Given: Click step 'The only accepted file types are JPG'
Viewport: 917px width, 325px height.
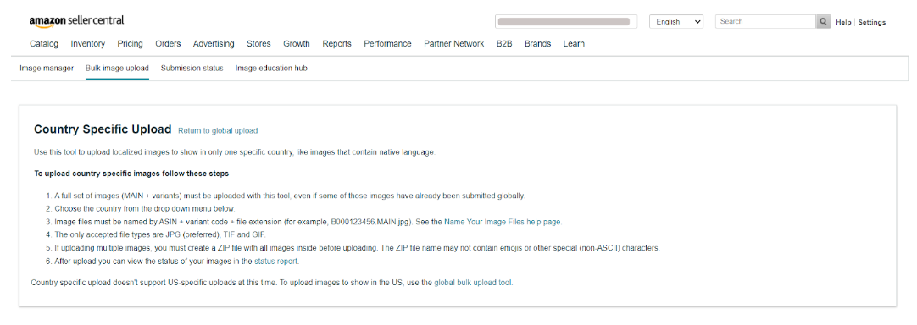Looking at the screenshot, I should (160, 235).
